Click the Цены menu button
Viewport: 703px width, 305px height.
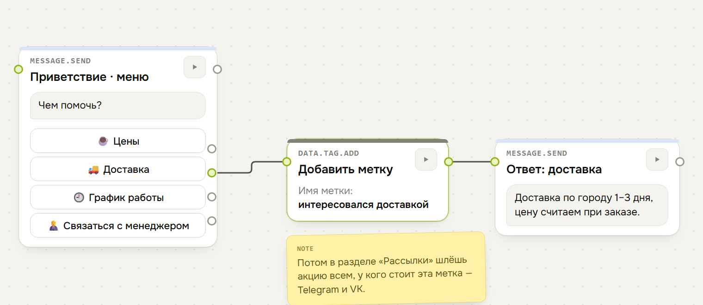click(x=118, y=141)
